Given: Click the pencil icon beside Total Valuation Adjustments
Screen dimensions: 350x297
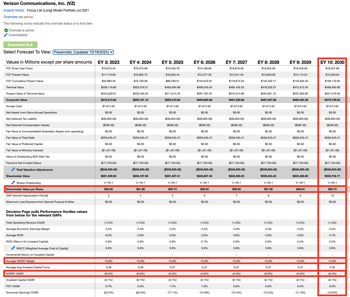Looking at the screenshot, I should [x=13, y=169].
